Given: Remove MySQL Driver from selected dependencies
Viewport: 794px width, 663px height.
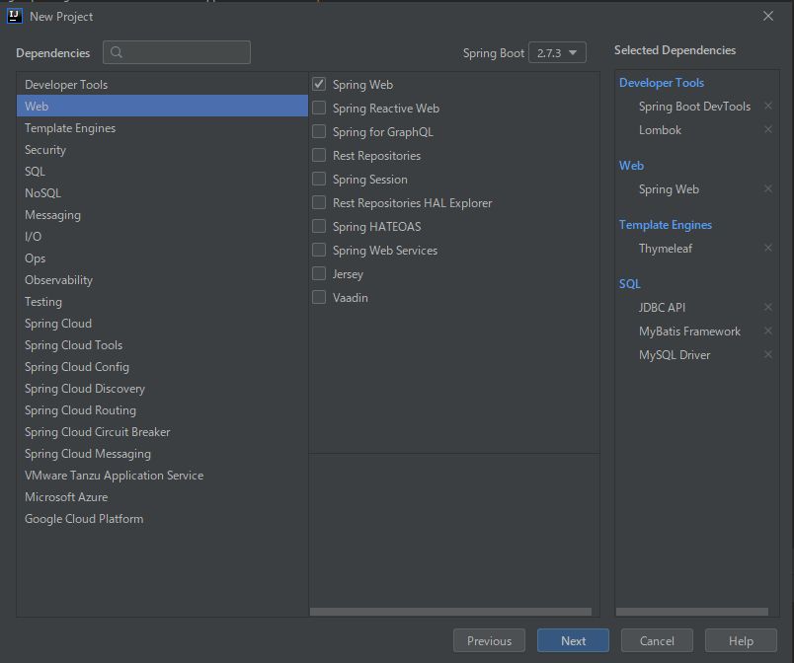Looking at the screenshot, I should 767,354.
